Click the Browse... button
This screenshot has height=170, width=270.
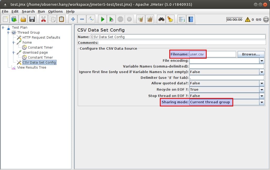tap(251, 54)
